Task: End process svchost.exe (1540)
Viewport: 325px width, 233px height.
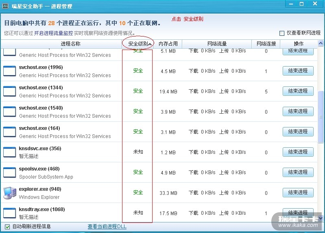Action: [x=298, y=111]
